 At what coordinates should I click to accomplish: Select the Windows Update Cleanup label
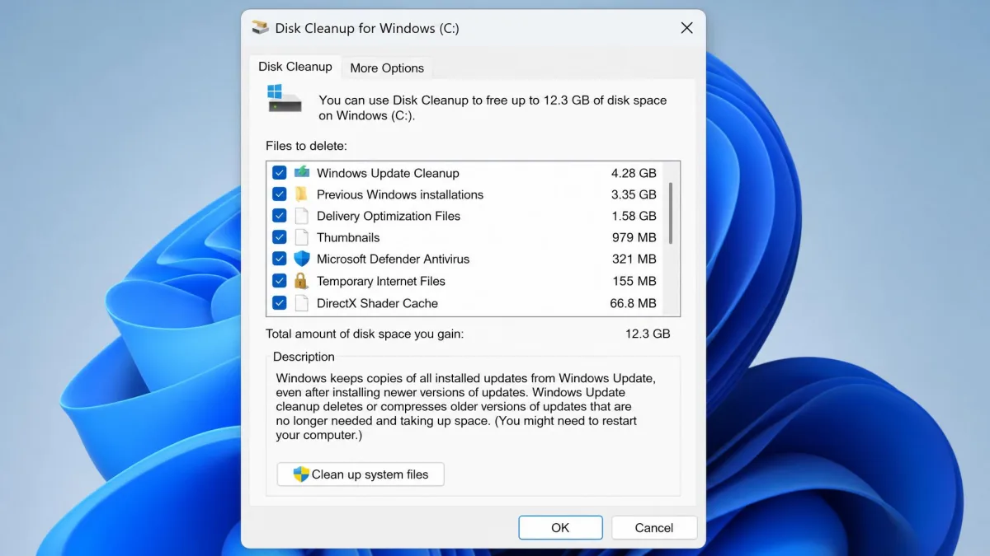pyautogui.click(x=388, y=173)
